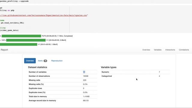Viewport: 192px width, 108px height.
Task: Click the Duplicate rows value 0
Action: pos(83,88)
